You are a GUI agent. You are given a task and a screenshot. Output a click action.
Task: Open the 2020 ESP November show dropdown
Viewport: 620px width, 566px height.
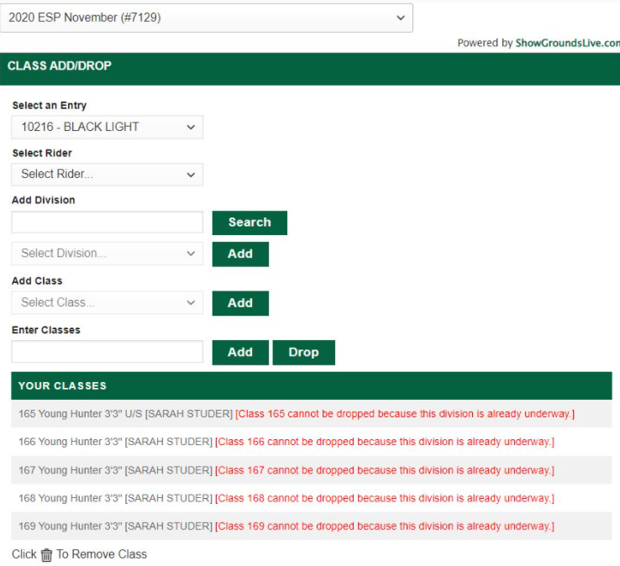coord(207,18)
